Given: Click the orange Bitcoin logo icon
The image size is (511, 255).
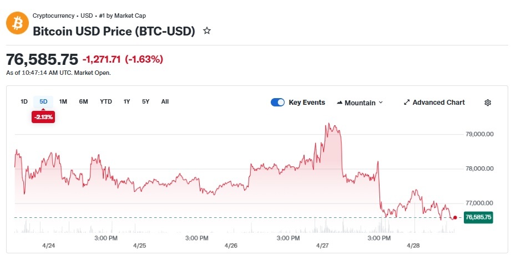Looking at the screenshot, I should (x=18, y=23).
